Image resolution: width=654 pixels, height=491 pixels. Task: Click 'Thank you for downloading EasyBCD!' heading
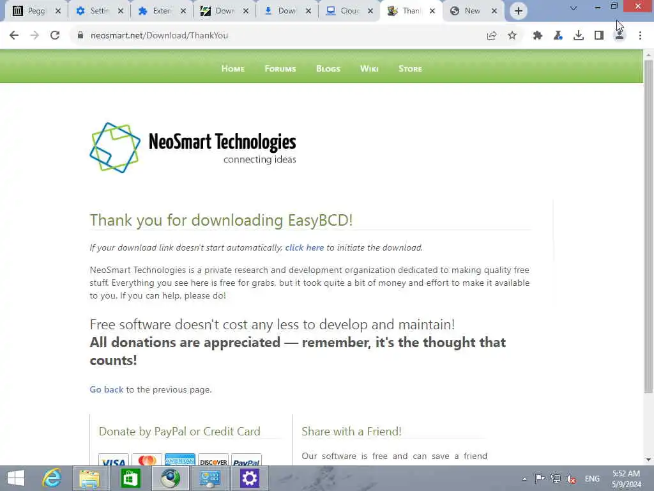point(221,220)
